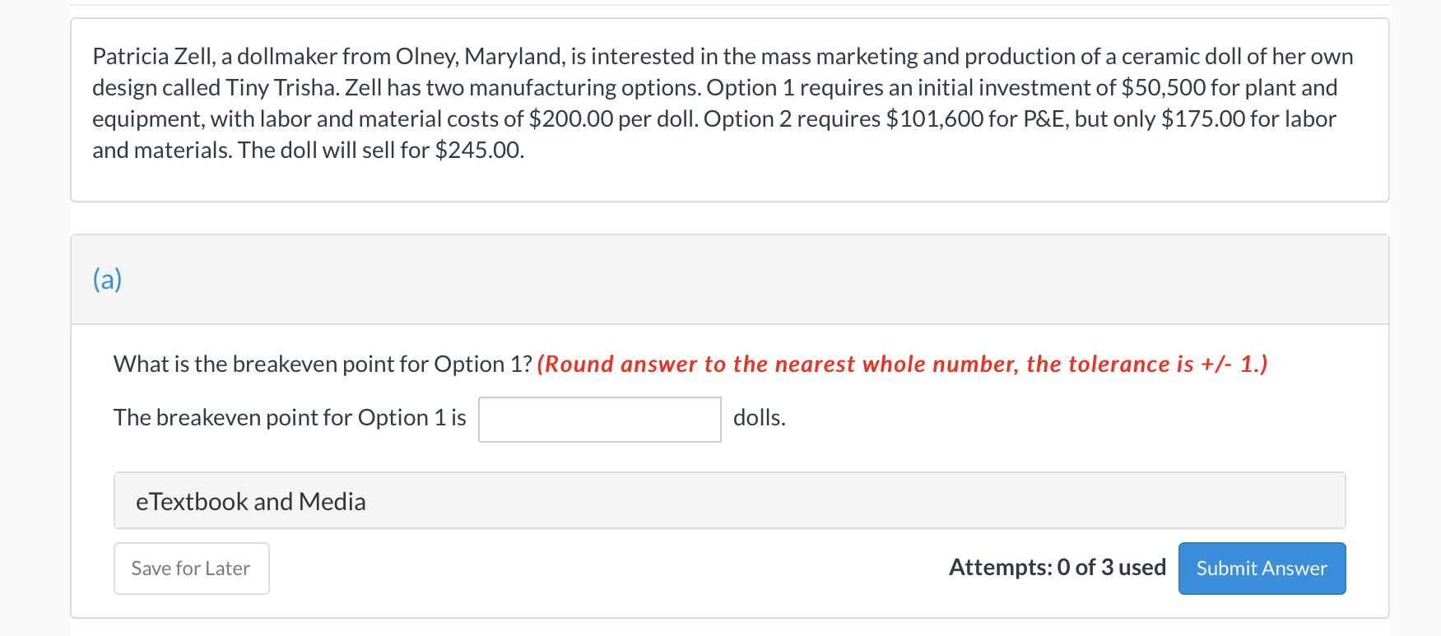The image size is (1441, 636).
Task: Click "The breakeven point for Option 1 is" label
Action: click(x=290, y=418)
